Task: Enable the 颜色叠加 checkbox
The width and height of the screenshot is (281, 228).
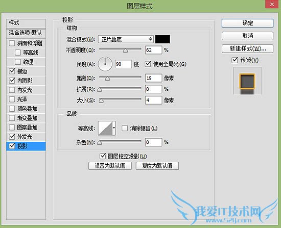Action: click(x=12, y=109)
